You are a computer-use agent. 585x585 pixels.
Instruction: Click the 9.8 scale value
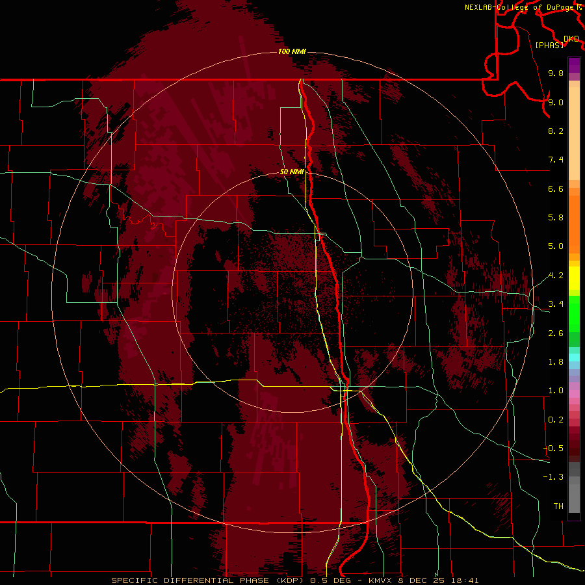click(556, 73)
